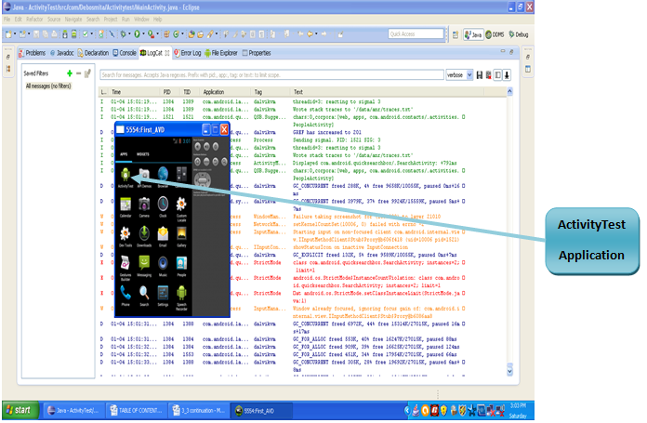Open Settings app in emulator
The height and width of the screenshot is (423, 647).
tap(163, 296)
